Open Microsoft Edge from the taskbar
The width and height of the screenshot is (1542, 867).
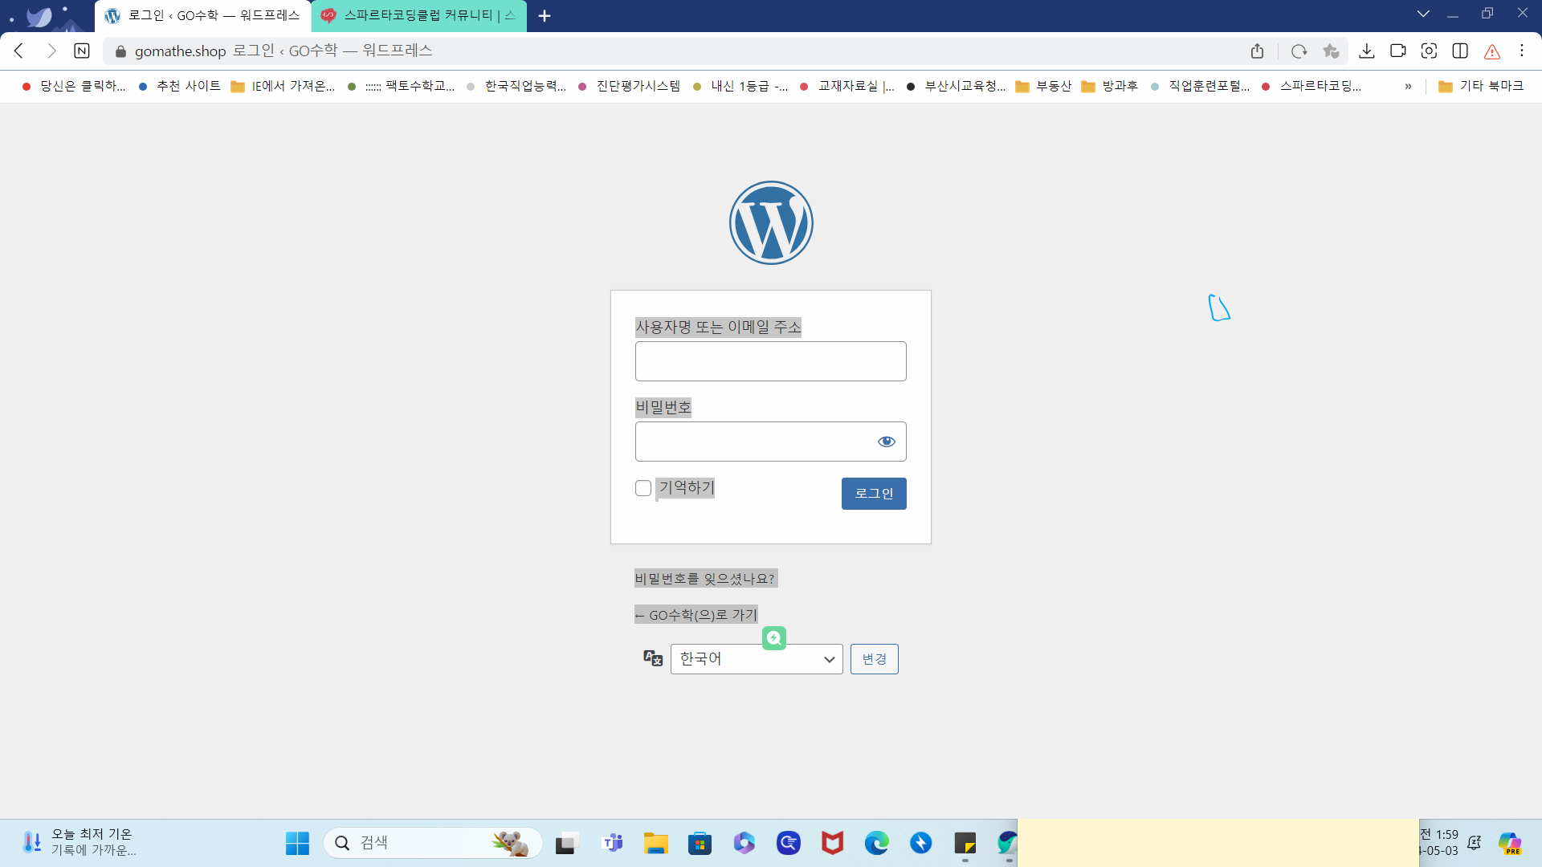point(876,843)
